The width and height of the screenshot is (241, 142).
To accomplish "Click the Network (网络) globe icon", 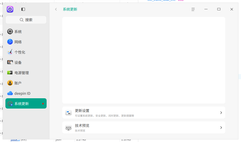I will 10,42.
